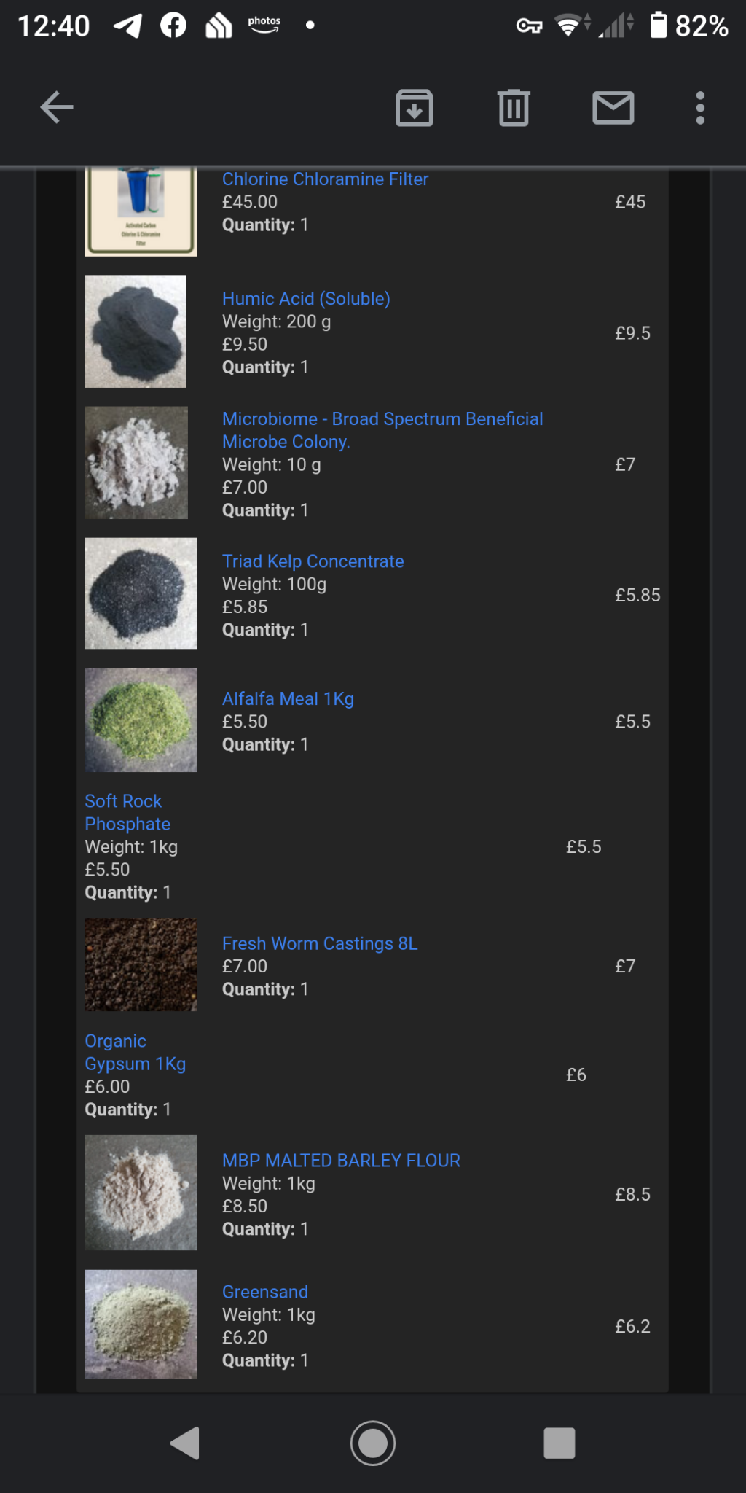
Task: Open the Organic Gypsum 1Kg link
Action: click(x=135, y=1053)
